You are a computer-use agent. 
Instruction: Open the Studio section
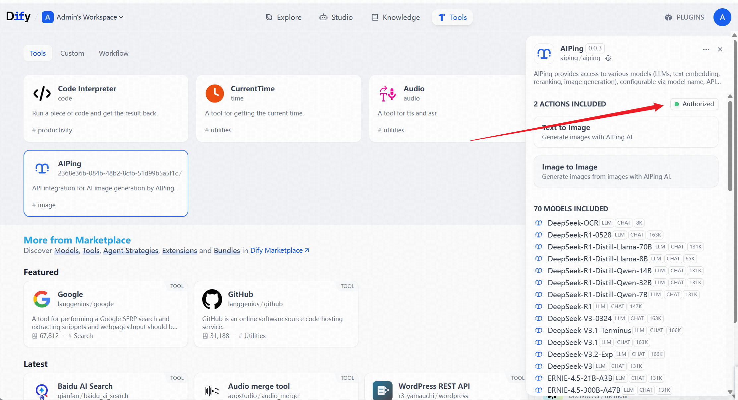(336, 17)
